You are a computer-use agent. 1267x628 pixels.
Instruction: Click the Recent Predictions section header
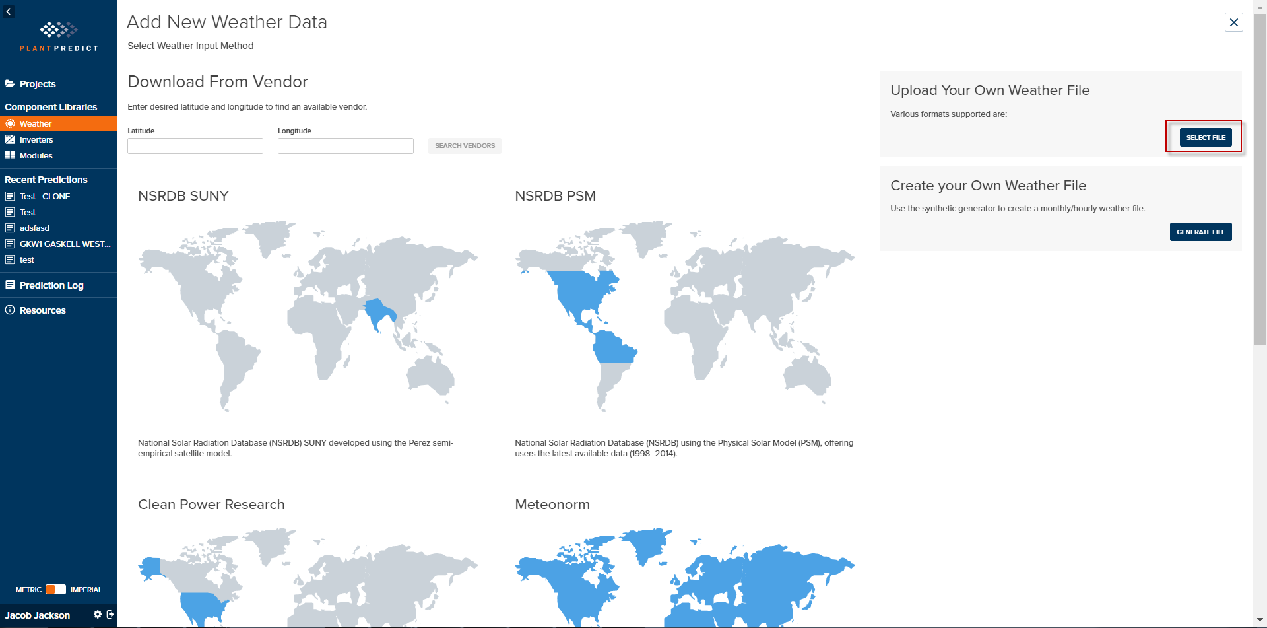pyautogui.click(x=46, y=180)
